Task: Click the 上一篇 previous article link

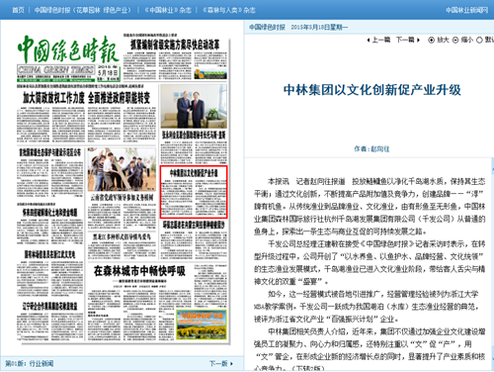Action: [381, 40]
